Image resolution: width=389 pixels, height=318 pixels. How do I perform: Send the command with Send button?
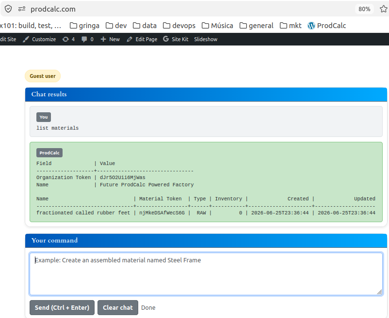coord(62,308)
